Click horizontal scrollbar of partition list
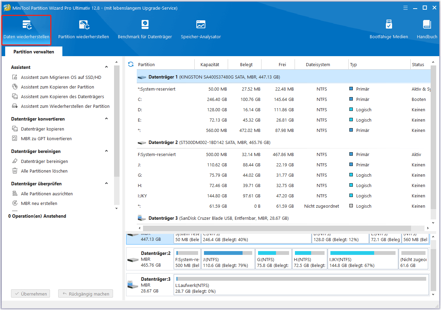Viewport: 441px width, 310px height. pyautogui.click(x=277, y=228)
